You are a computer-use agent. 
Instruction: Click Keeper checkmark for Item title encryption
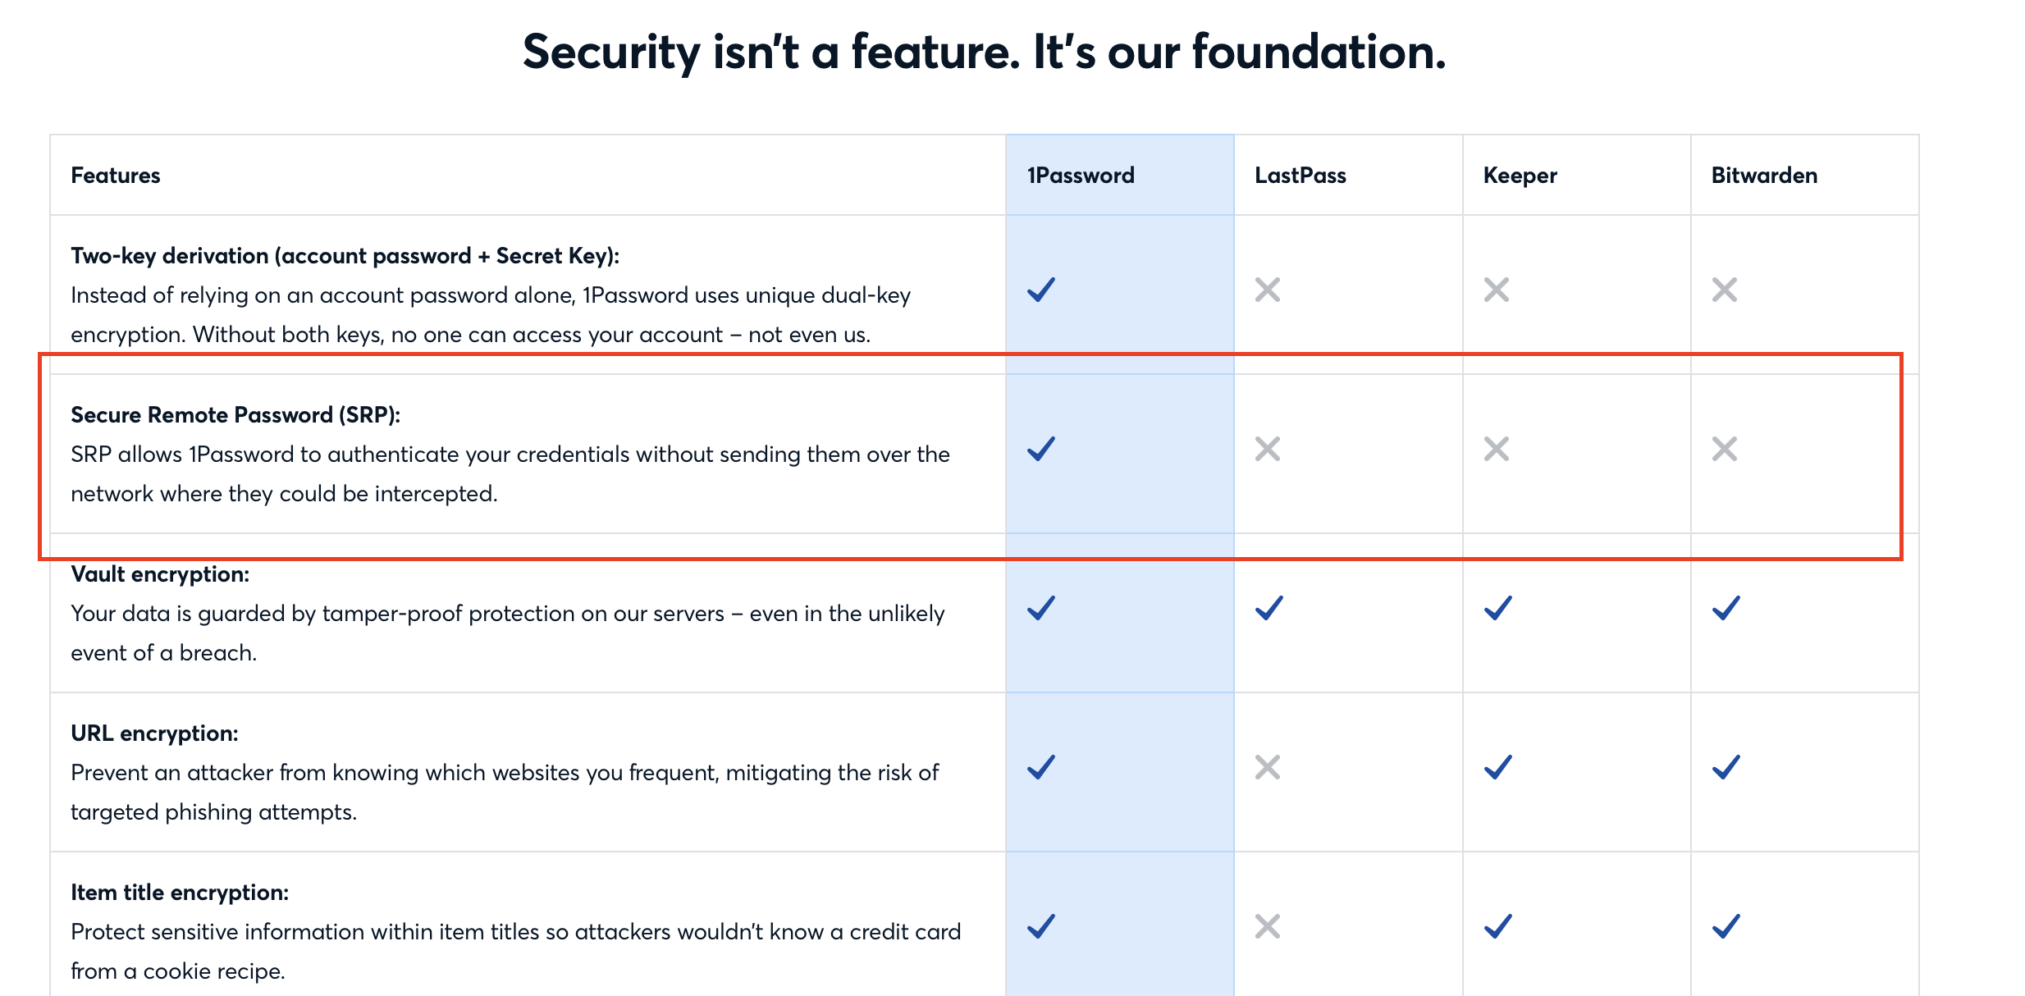[1498, 926]
